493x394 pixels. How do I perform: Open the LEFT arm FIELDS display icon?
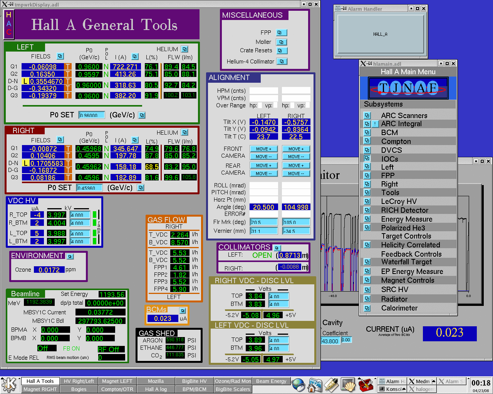pyautogui.click(x=60, y=56)
